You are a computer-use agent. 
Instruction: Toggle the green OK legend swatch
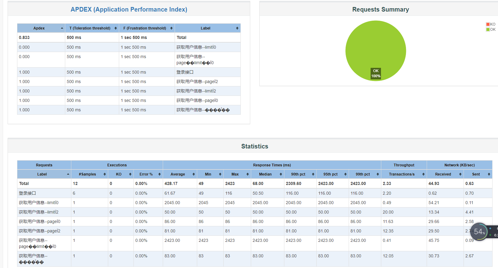pyautogui.click(x=488, y=30)
